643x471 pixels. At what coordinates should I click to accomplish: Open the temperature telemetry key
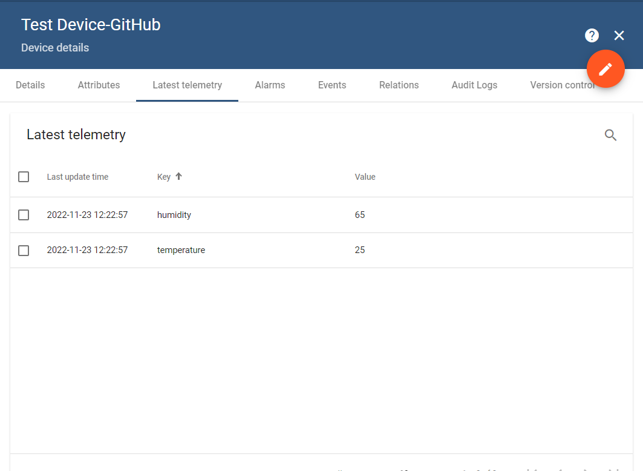coord(181,250)
